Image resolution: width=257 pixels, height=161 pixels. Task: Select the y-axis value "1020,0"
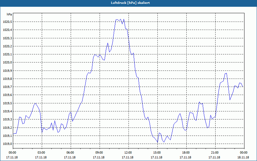coord(7,62)
